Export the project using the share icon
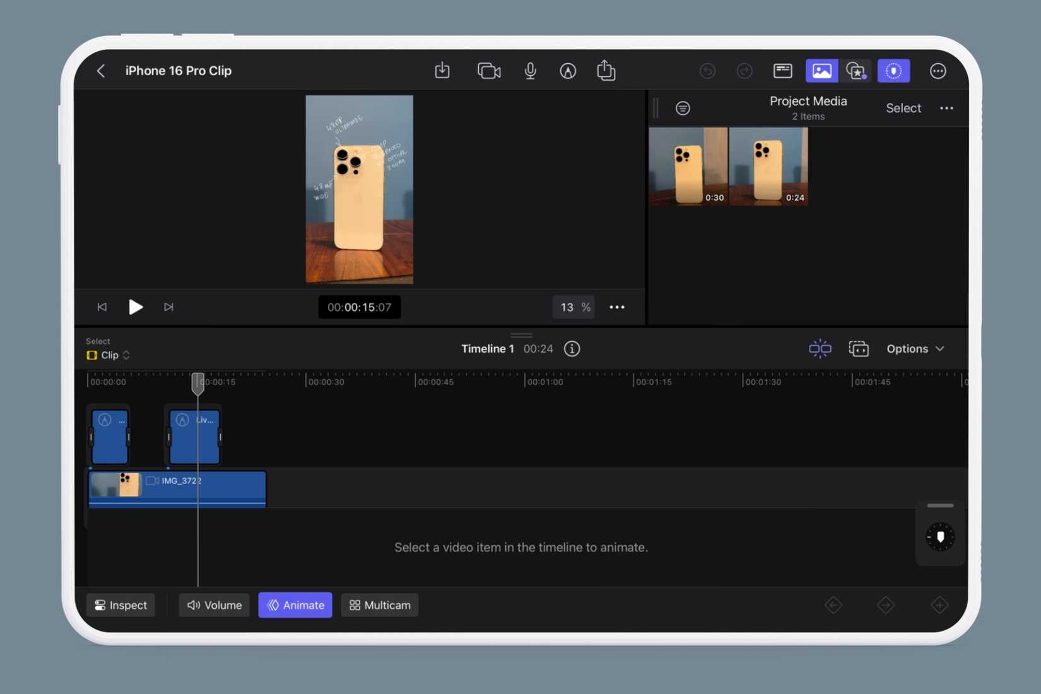 tap(606, 71)
